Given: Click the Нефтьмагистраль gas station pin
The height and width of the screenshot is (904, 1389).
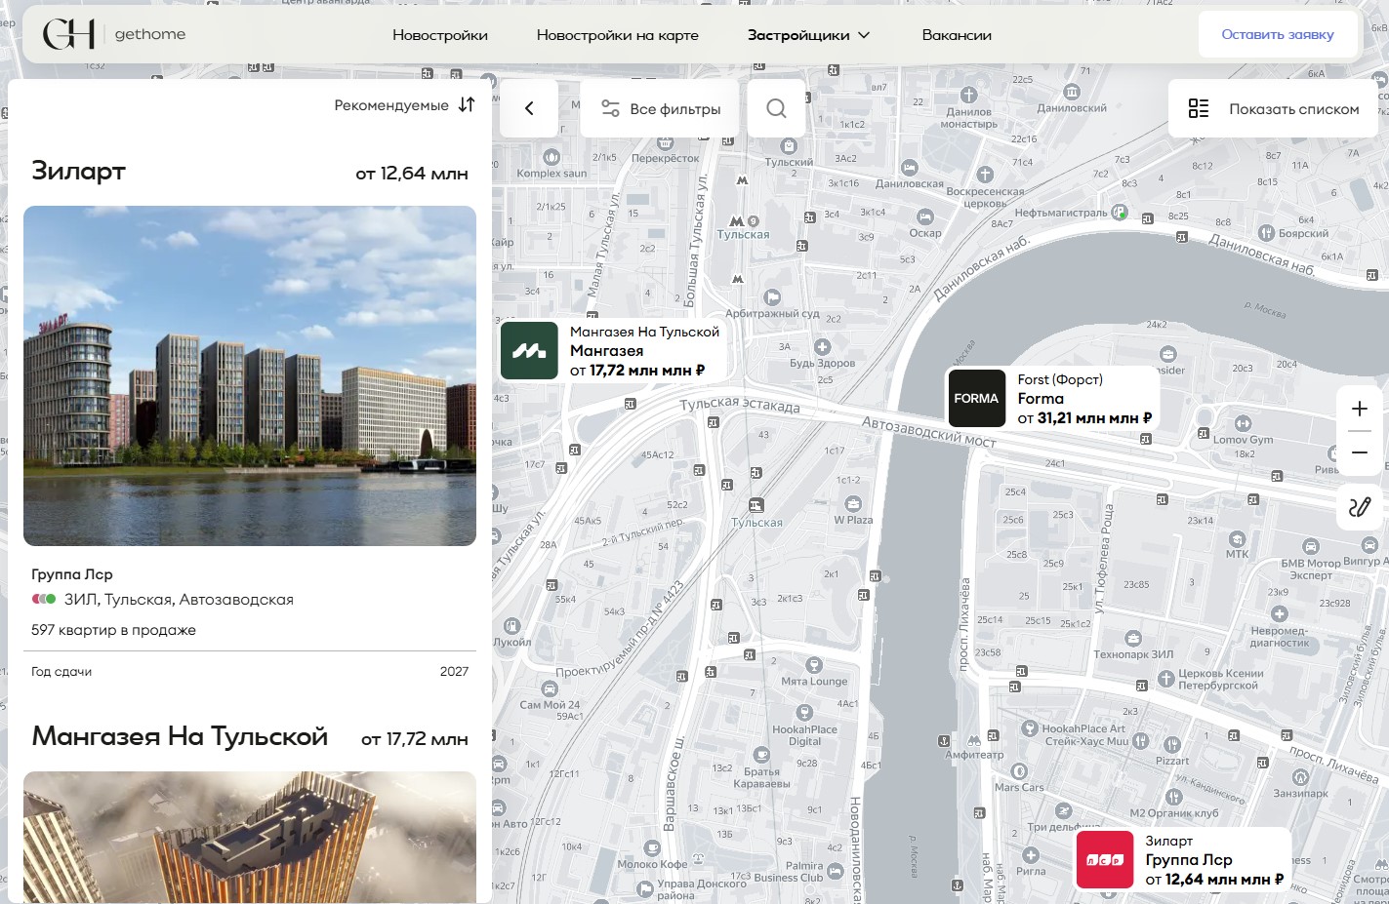Looking at the screenshot, I should 1122,213.
